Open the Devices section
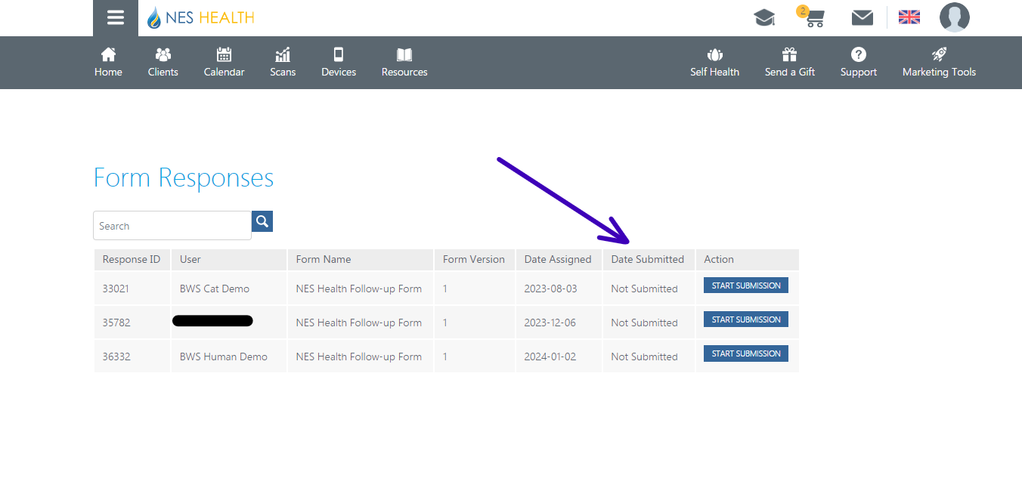The image size is (1022, 500). point(339,62)
